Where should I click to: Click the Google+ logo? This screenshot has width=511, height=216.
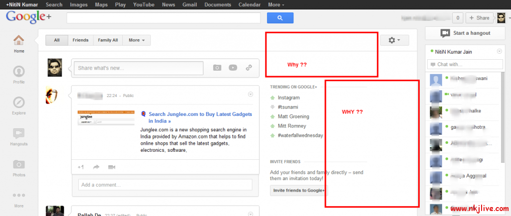[x=28, y=17]
